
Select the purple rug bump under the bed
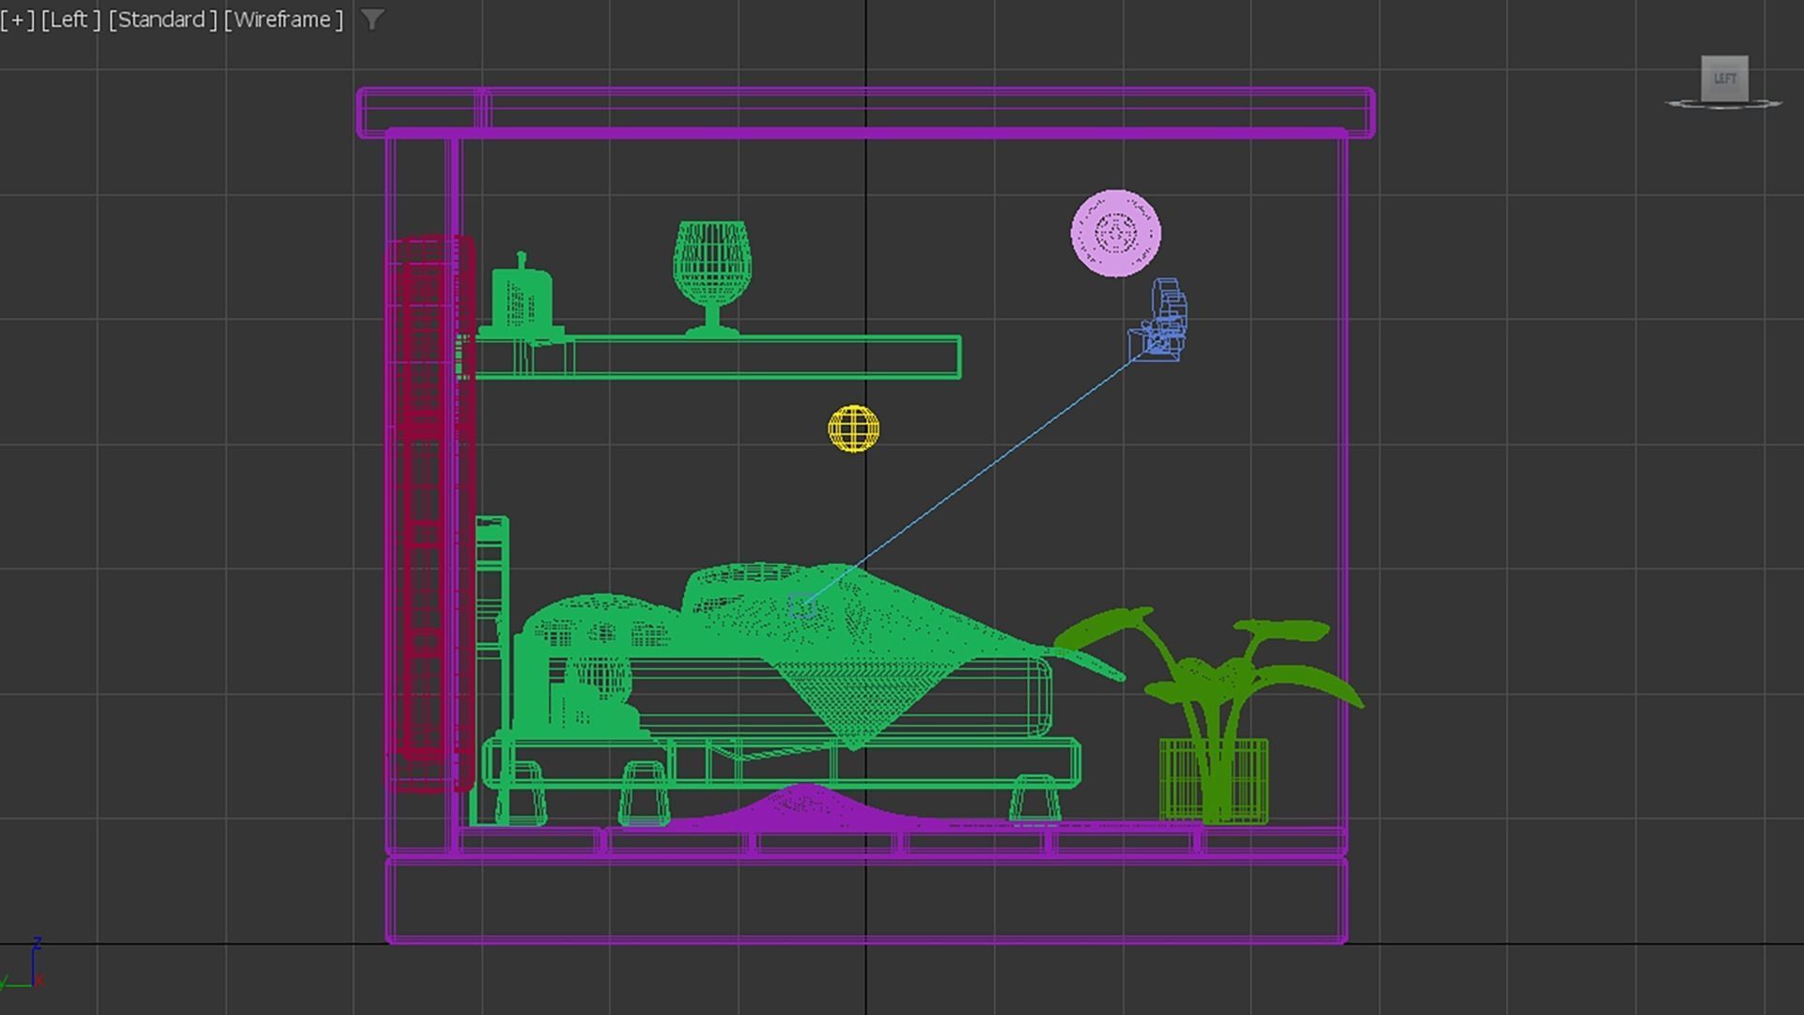805,806
